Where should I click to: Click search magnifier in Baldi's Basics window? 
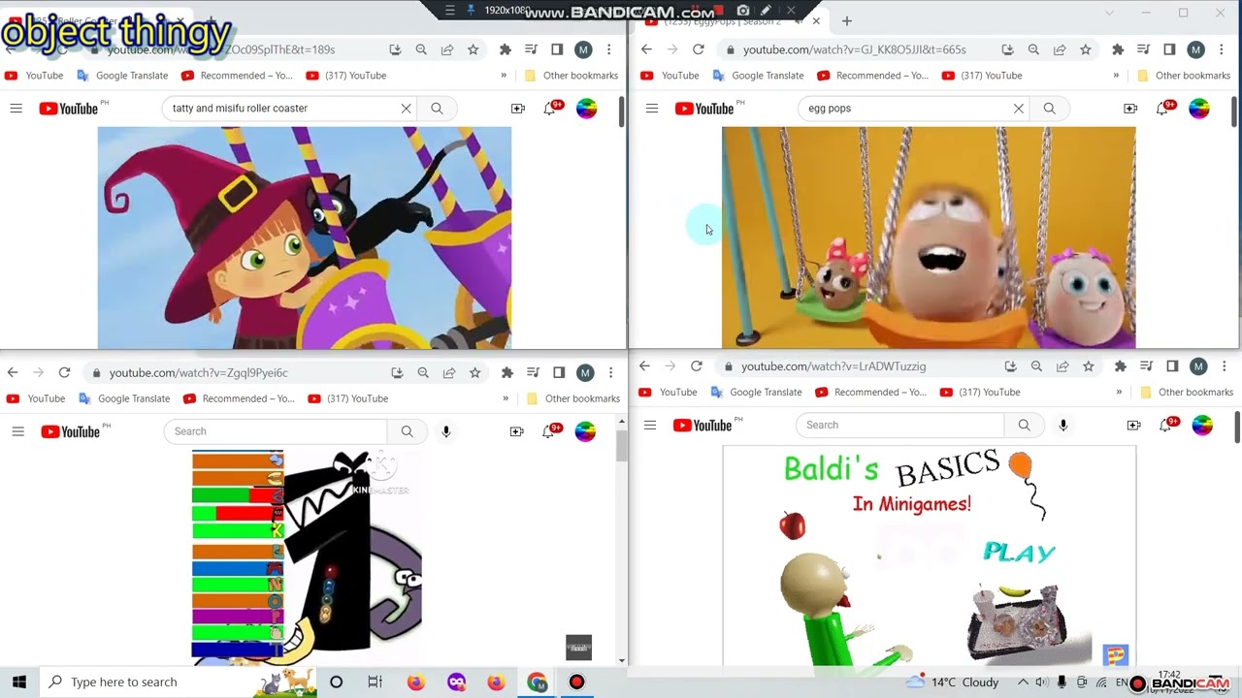point(1024,425)
